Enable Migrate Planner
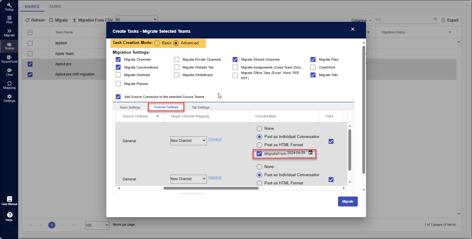The image size is (472, 239). (118, 84)
